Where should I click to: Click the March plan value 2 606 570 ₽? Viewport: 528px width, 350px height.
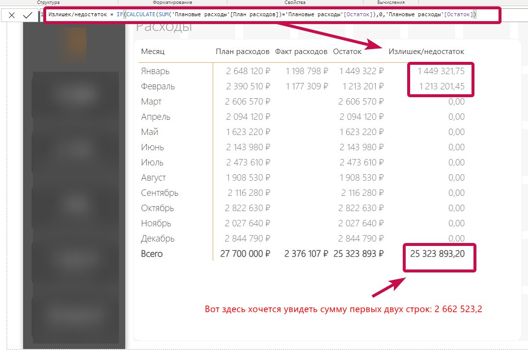tap(248, 102)
